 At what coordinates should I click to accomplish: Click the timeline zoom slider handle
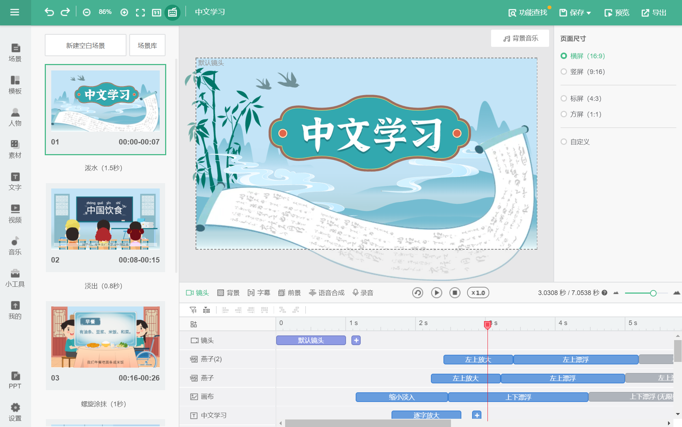[x=653, y=293]
